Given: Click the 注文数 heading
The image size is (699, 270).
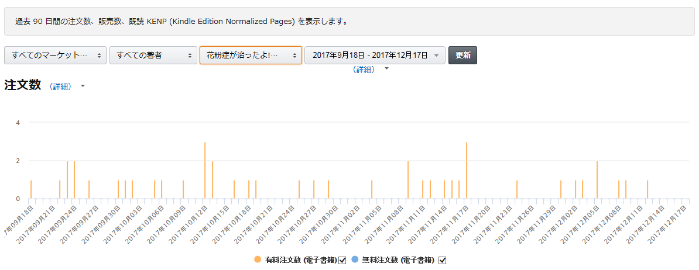Looking at the screenshot, I should [23, 85].
